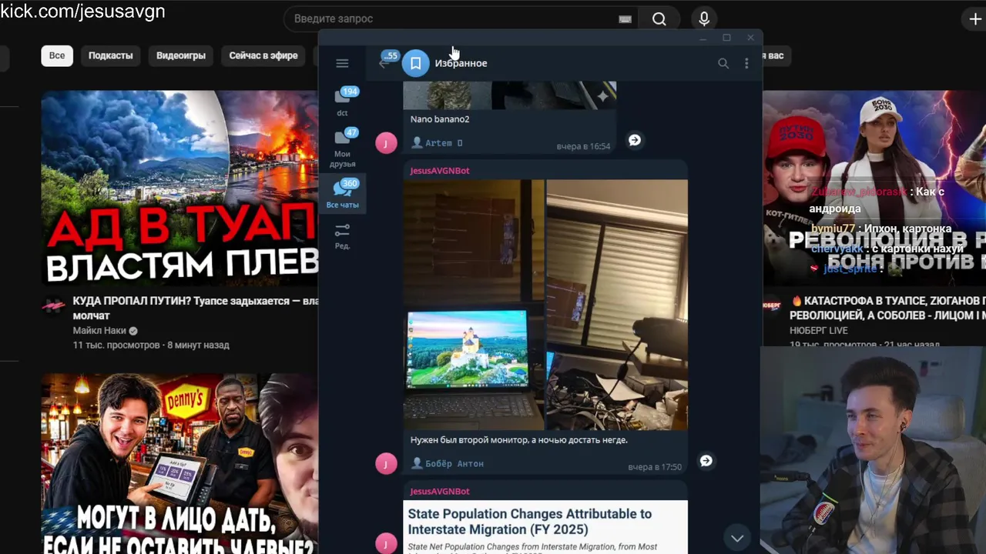Select the Мои друзья folder
The image size is (986, 554).
pos(342,148)
